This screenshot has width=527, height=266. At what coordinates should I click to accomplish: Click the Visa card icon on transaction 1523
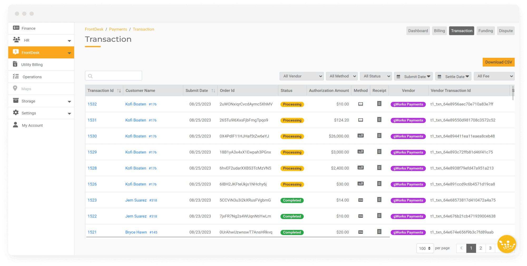[x=360, y=200]
